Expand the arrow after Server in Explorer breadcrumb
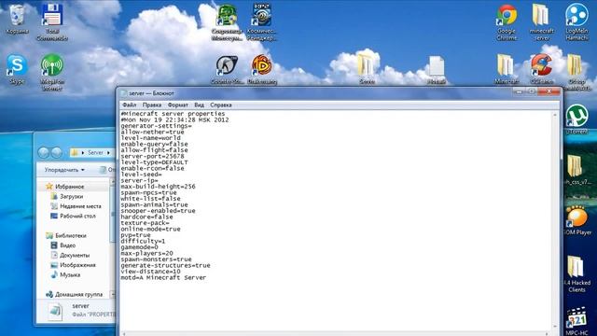Screen dimensions: 597x336 tap(108, 153)
